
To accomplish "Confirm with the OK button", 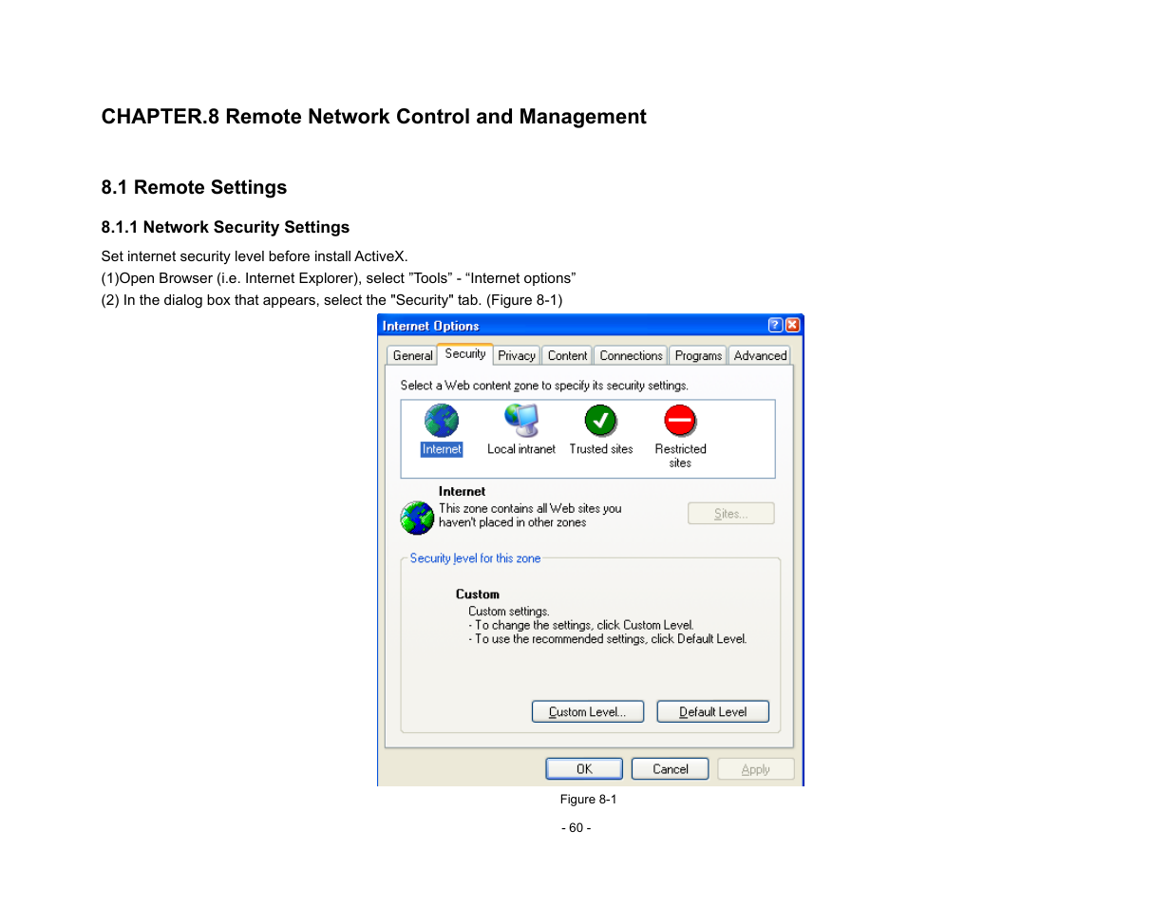I will (x=584, y=769).
